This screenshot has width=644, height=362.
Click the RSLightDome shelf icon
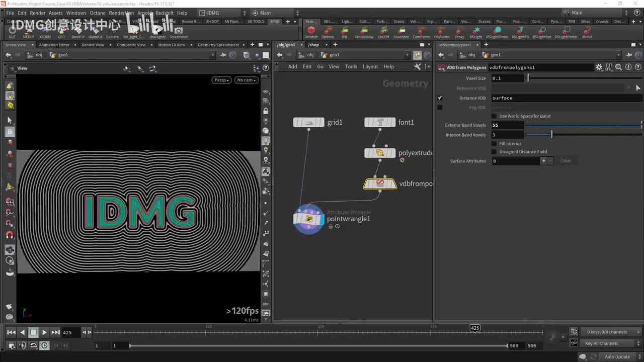pos(497,30)
